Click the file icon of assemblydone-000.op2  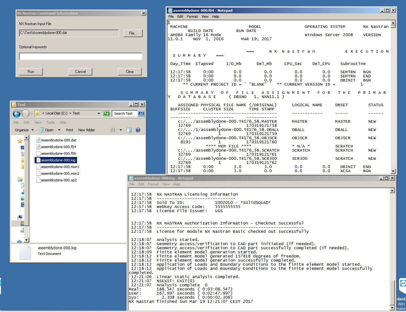click(x=38, y=180)
